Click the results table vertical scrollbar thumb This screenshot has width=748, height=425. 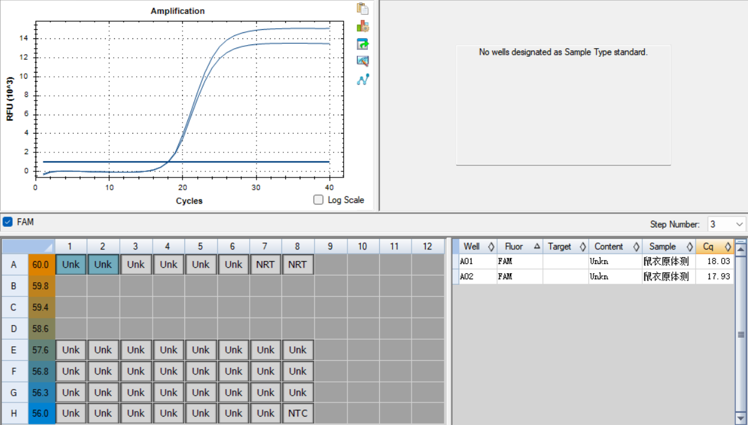click(x=741, y=334)
